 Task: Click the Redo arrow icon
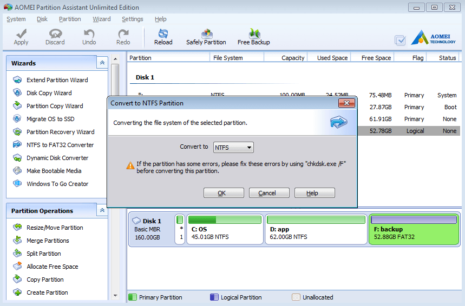[x=123, y=34]
